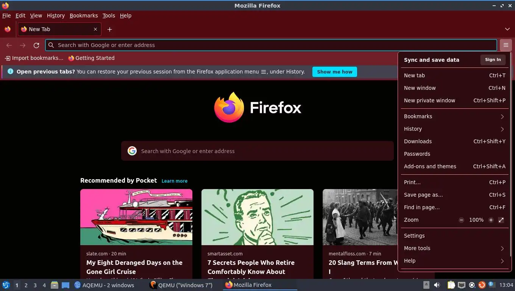This screenshot has height=291, width=515.
Task: Switch to workspace 2 in the taskbar
Action: (26, 285)
